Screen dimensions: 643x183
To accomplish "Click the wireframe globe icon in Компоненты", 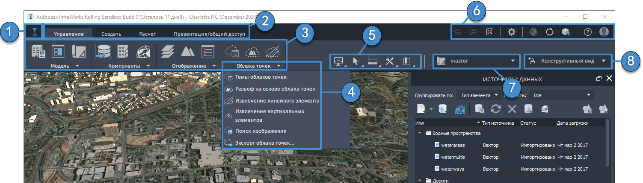I will [x=143, y=52].
